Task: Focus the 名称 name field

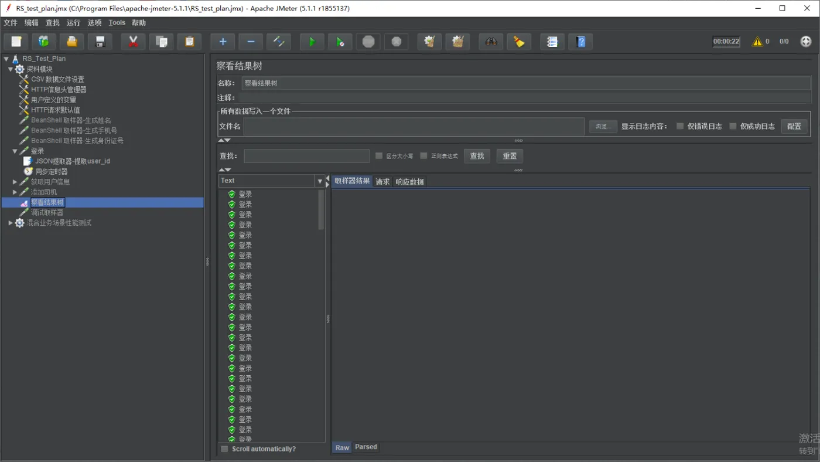Action: [526, 83]
